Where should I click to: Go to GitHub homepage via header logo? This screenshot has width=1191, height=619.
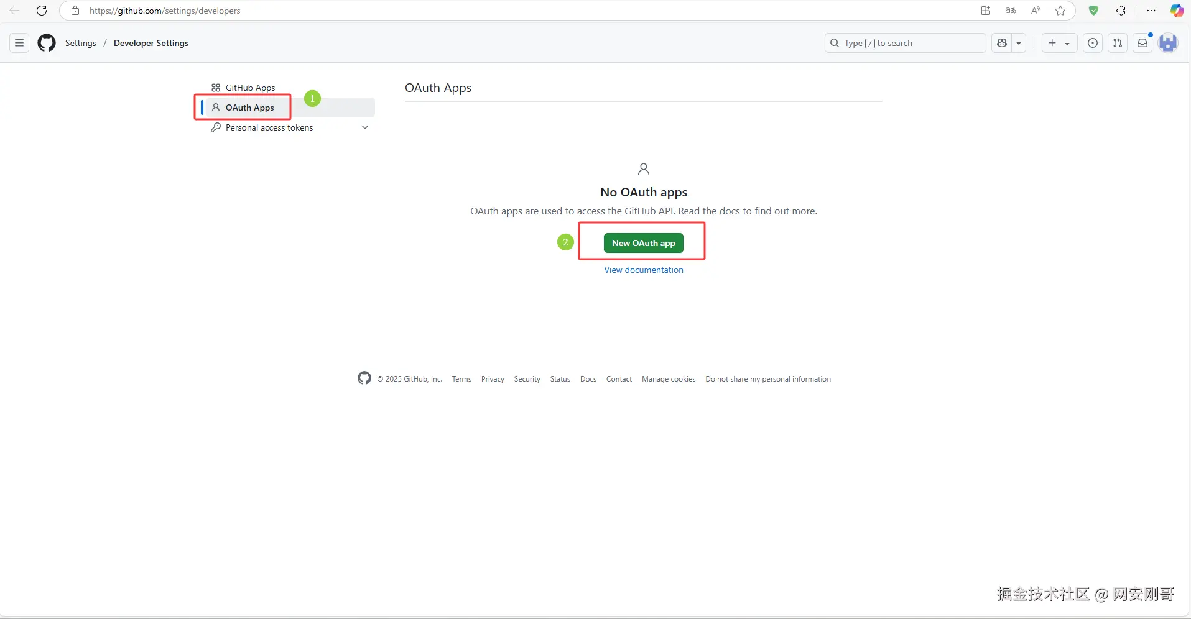click(47, 43)
